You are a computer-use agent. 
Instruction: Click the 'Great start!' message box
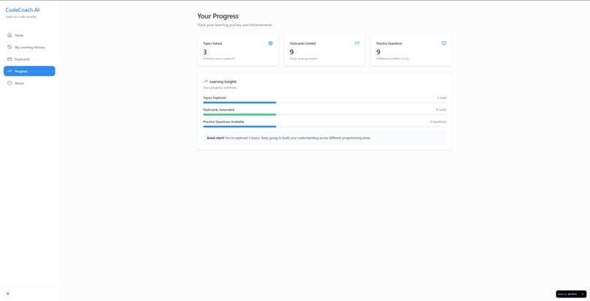(x=324, y=138)
